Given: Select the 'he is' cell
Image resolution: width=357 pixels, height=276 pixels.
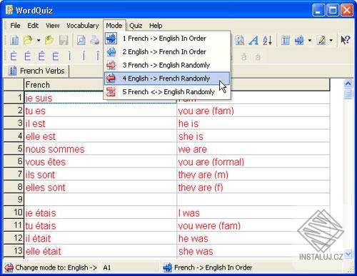Looking at the screenshot, I should pyautogui.click(x=253, y=123).
